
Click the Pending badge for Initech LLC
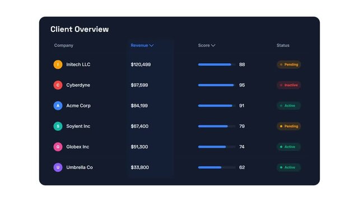point(289,65)
